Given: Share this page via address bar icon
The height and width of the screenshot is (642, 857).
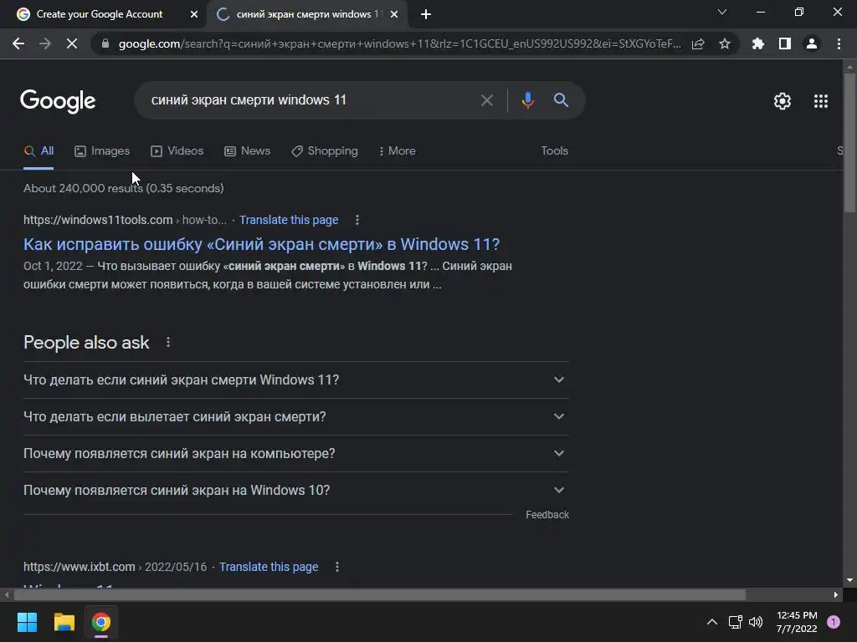Looking at the screenshot, I should (x=698, y=43).
